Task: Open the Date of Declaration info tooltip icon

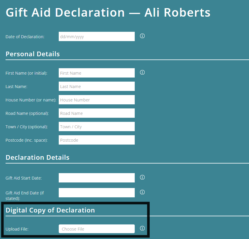Action: [142, 36]
